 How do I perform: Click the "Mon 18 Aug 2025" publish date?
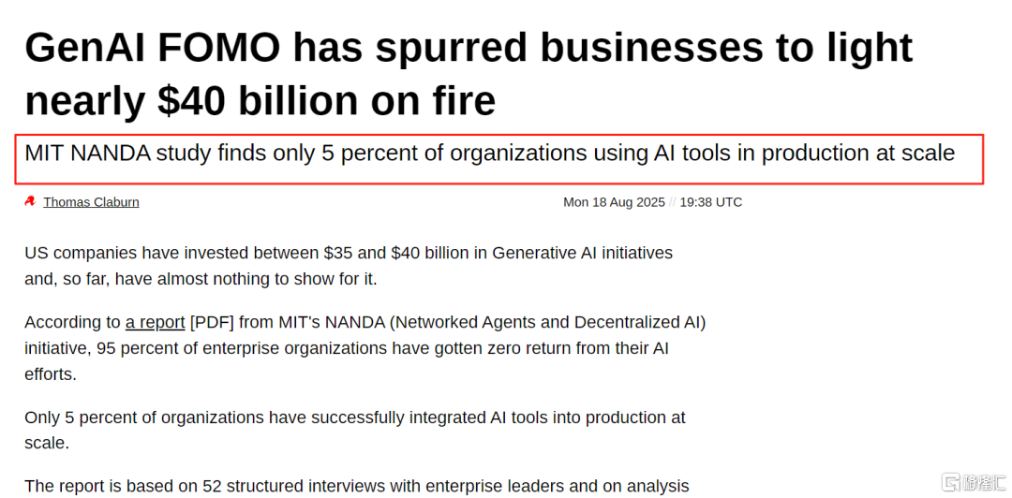tap(614, 202)
